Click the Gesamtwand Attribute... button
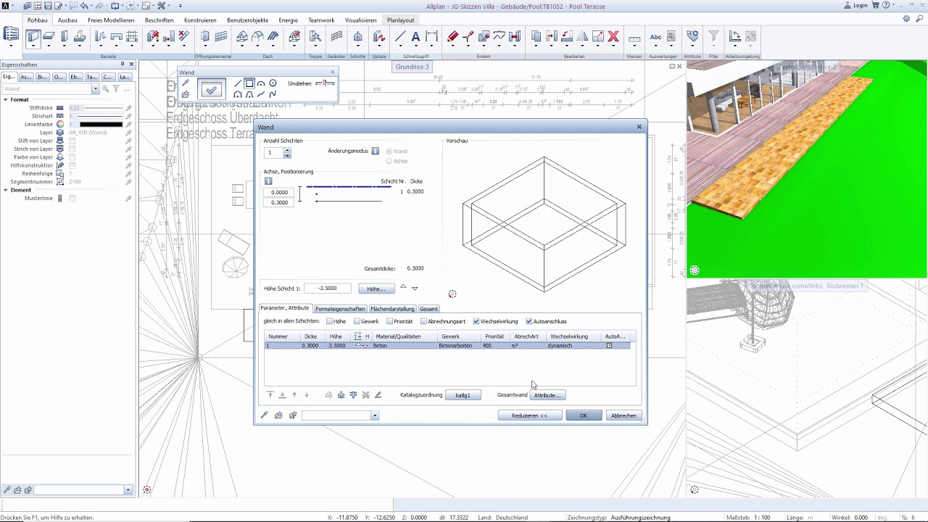This screenshot has width=928, height=522. [547, 395]
